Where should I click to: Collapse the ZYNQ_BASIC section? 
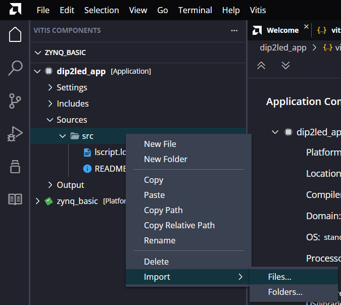[37, 53]
